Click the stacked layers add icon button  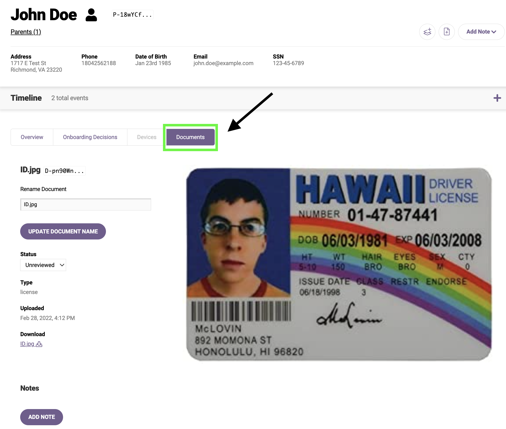[x=427, y=32]
